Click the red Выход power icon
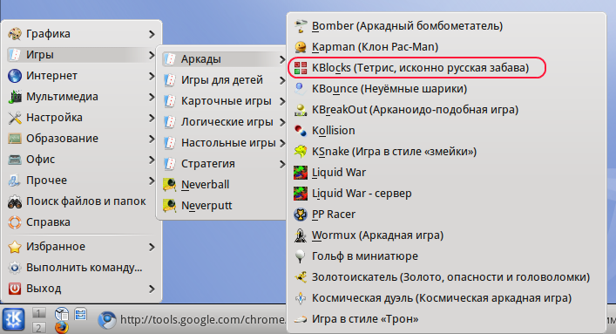The width and height of the screenshot is (616, 334). (x=15, y=289)
